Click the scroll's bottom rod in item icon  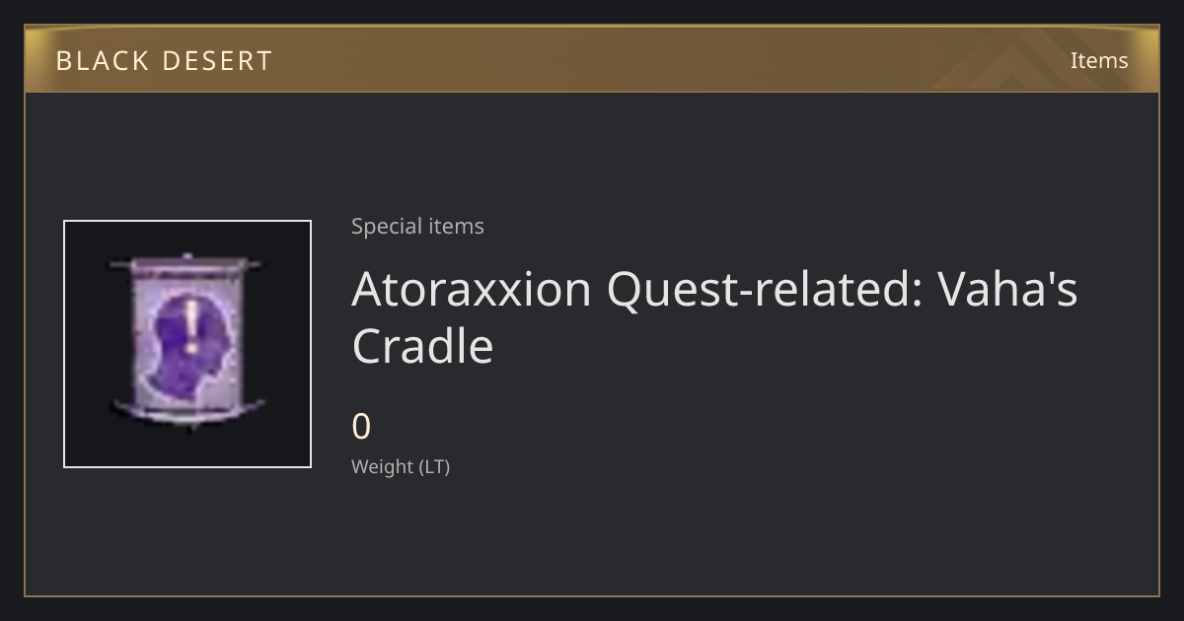point(187,412)
